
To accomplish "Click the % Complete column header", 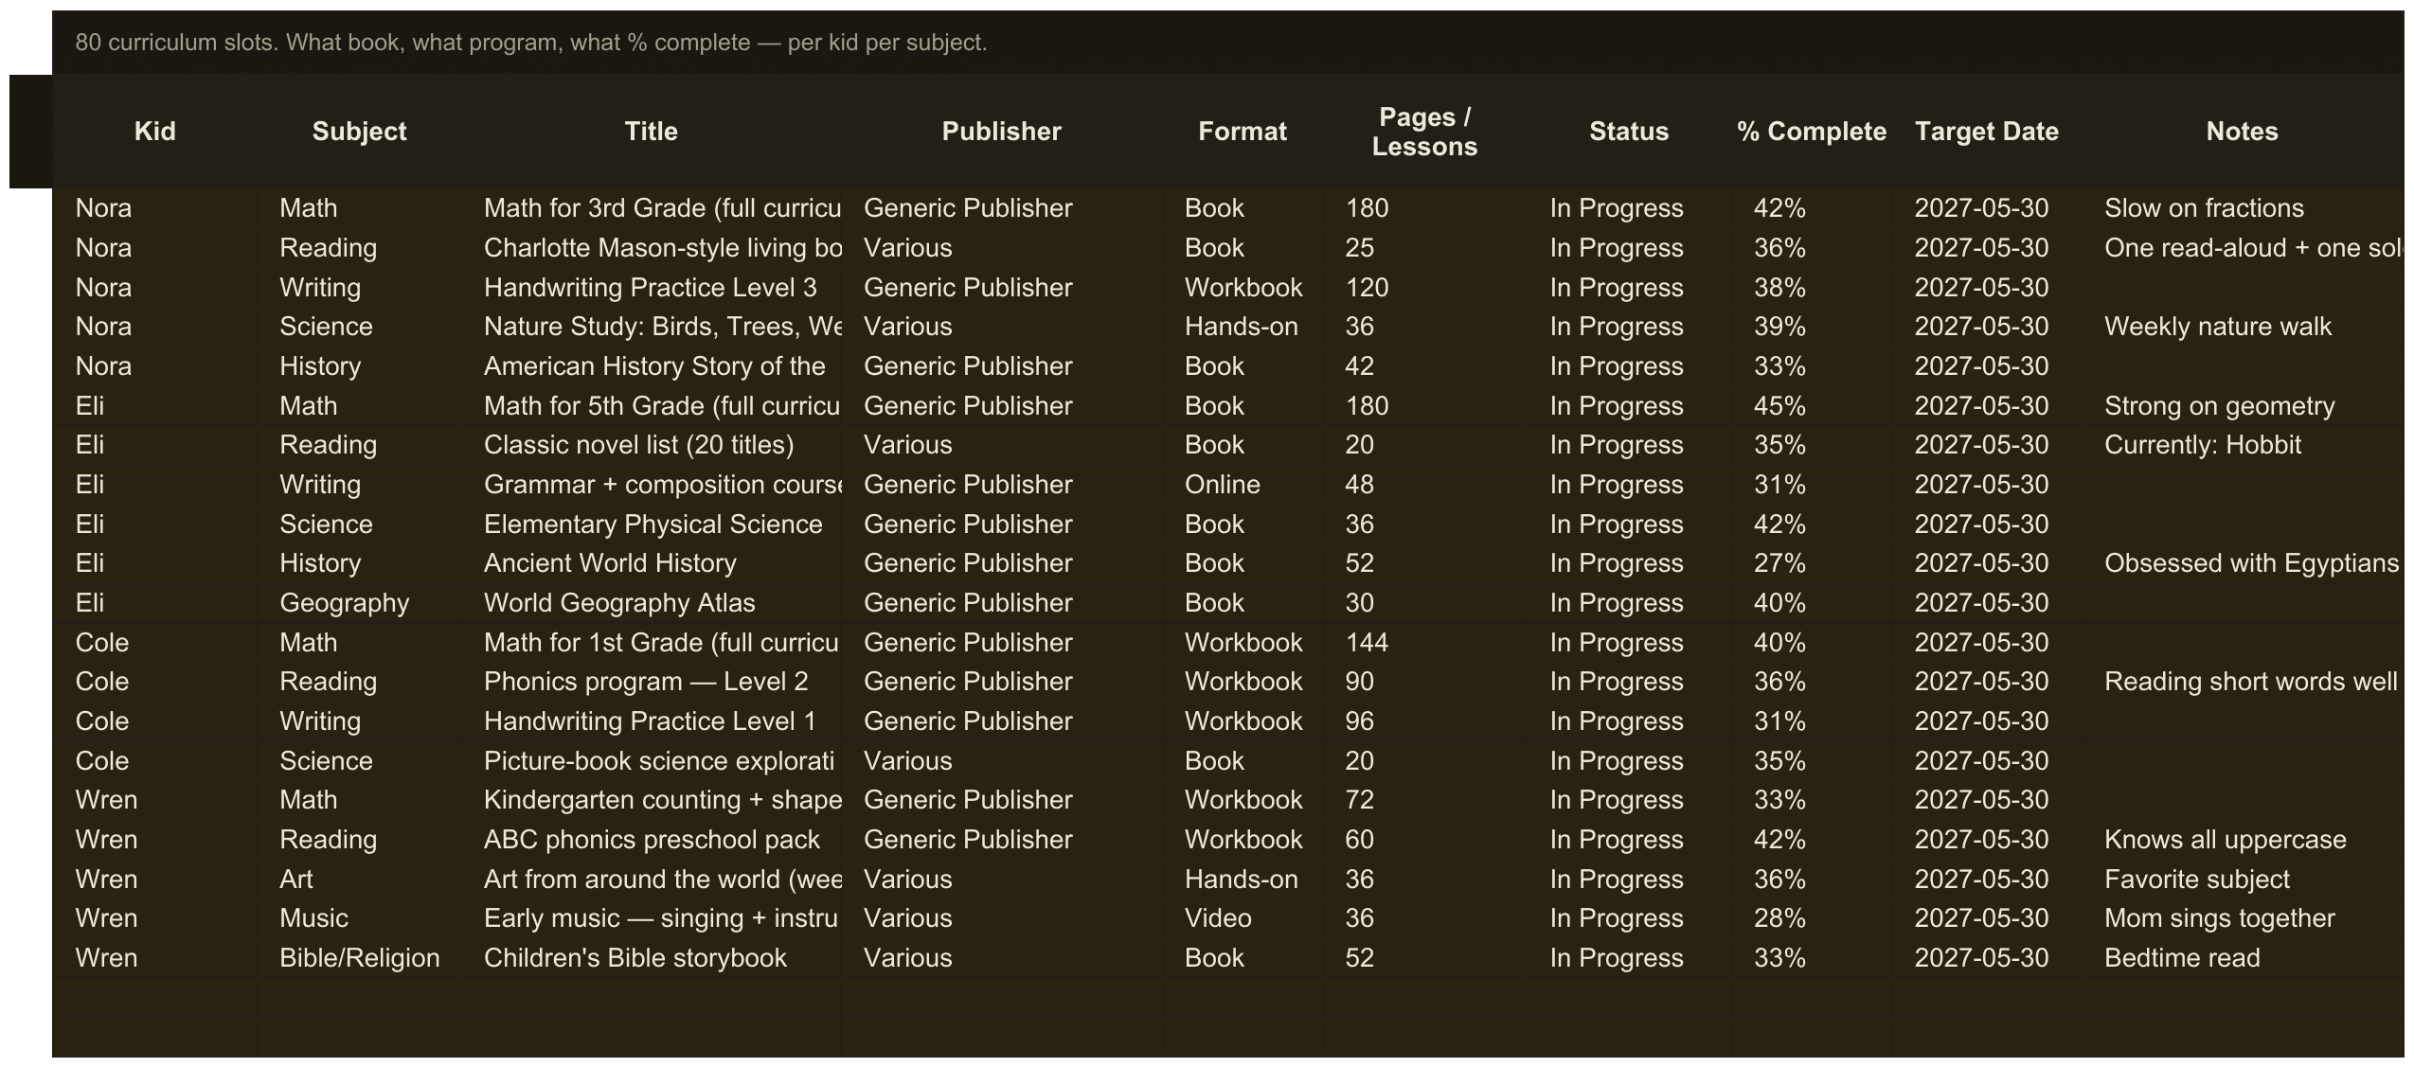I will click(1811, 132).
